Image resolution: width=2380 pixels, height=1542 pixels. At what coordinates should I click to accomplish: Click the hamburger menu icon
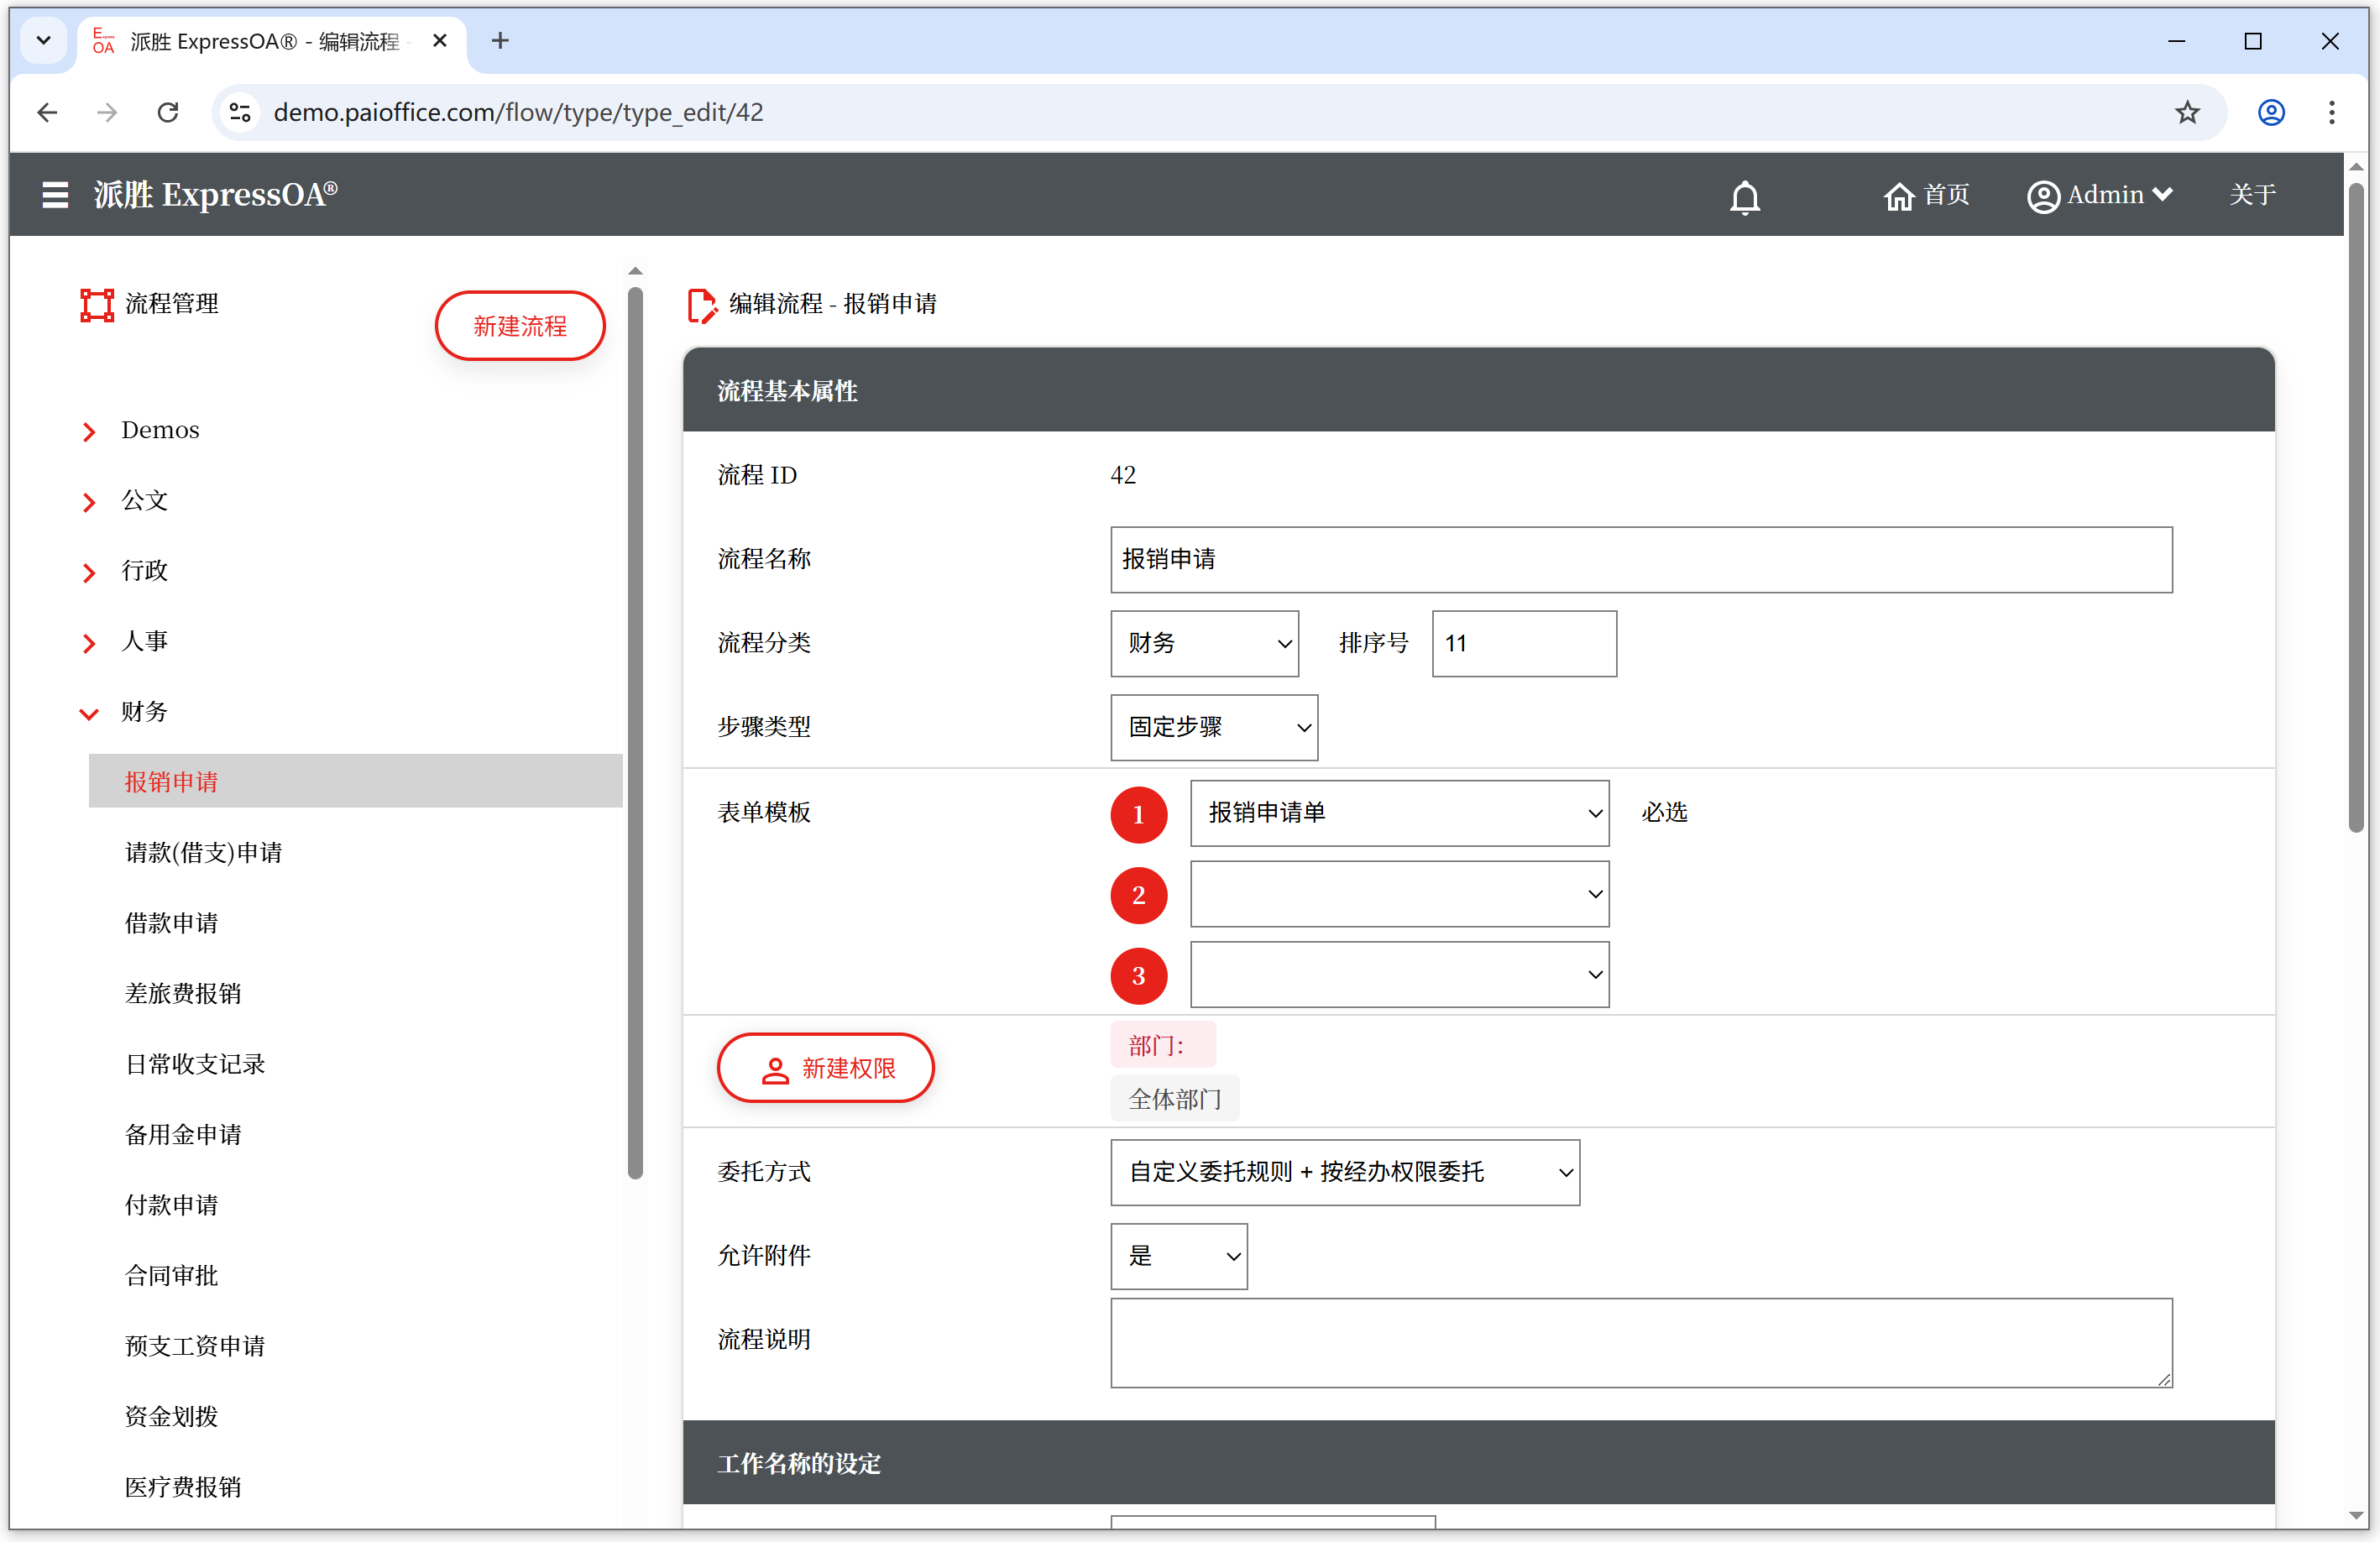coord(55,195)
